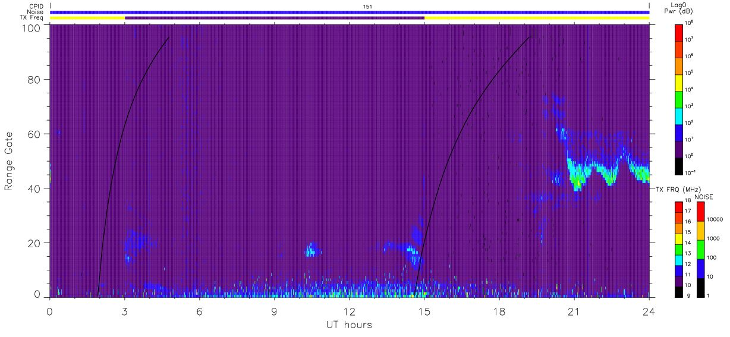Click the 10^4 label on the power colorbar
The height and width of the screenshot is (337, 730).
click(690, 90)
